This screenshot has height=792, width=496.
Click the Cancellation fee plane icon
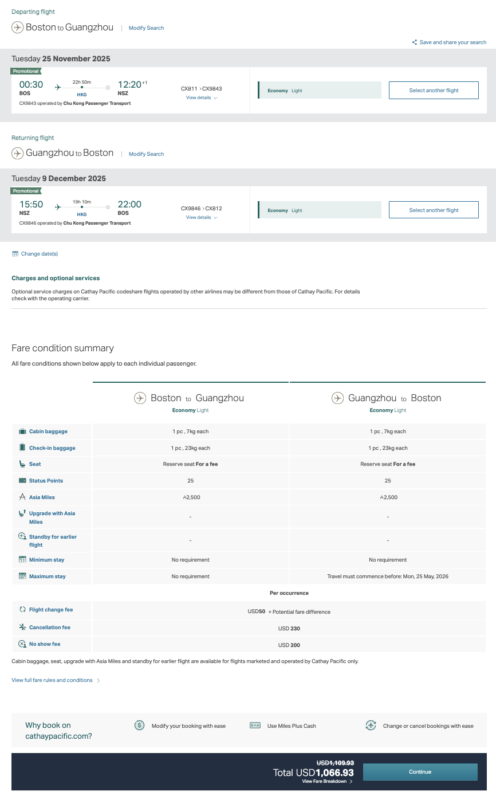(x=22, y=628)
